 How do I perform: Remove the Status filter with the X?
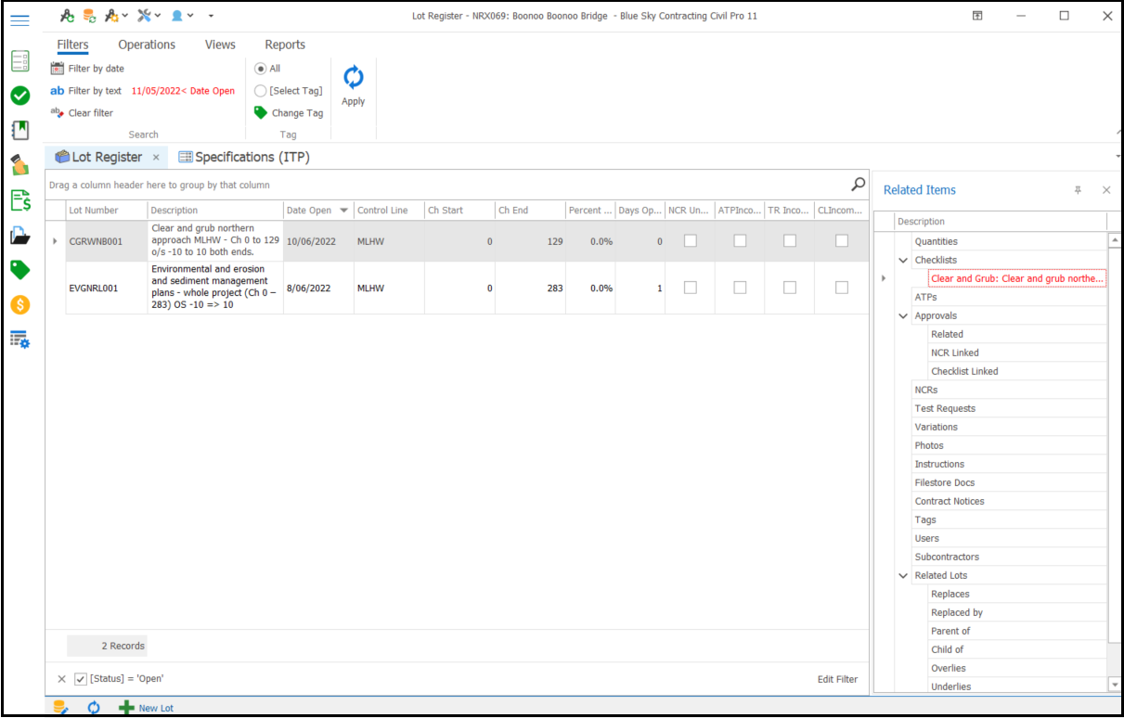[x=61, y=679]
